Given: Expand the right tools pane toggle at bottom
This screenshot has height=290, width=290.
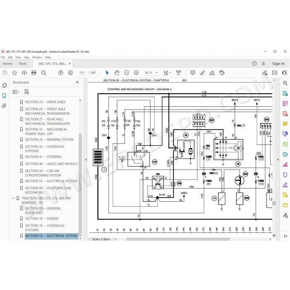Looking at the screenshot, I should coord(285,236).
